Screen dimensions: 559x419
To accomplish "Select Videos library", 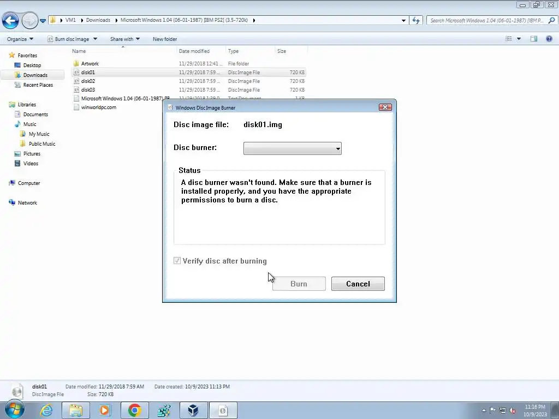I will pos(26,164).
